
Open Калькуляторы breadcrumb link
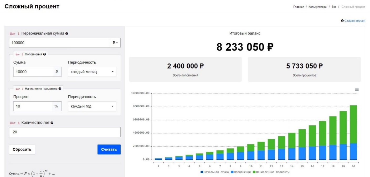pos(318,7)
